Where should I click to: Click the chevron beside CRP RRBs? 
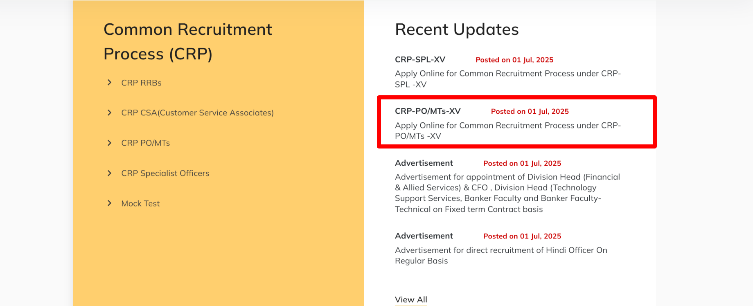(109, 83)
